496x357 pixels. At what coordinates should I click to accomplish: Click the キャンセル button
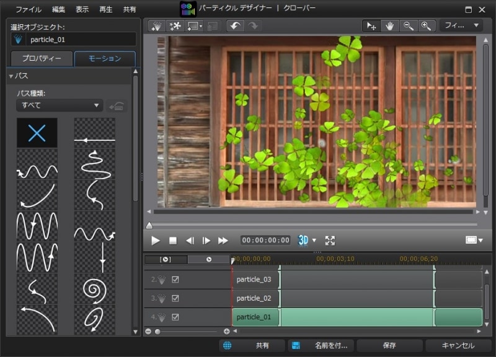[x=458, y=345]
